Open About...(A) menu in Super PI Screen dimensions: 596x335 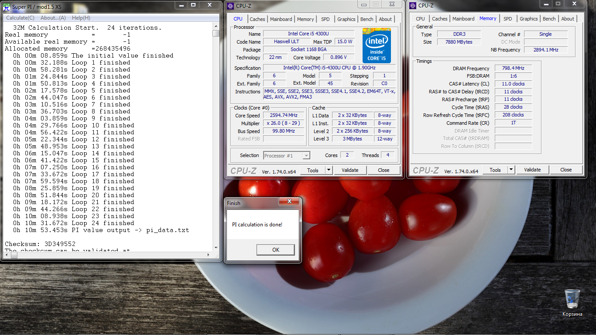pyautogui.click(x=53, y=18)
